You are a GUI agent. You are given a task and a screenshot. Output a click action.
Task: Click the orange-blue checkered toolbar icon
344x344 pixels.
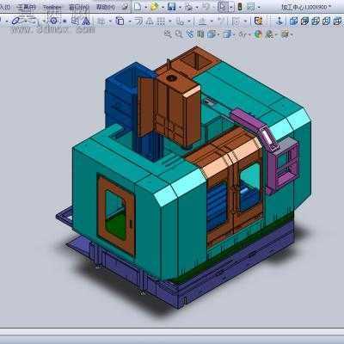coord(258,21)
